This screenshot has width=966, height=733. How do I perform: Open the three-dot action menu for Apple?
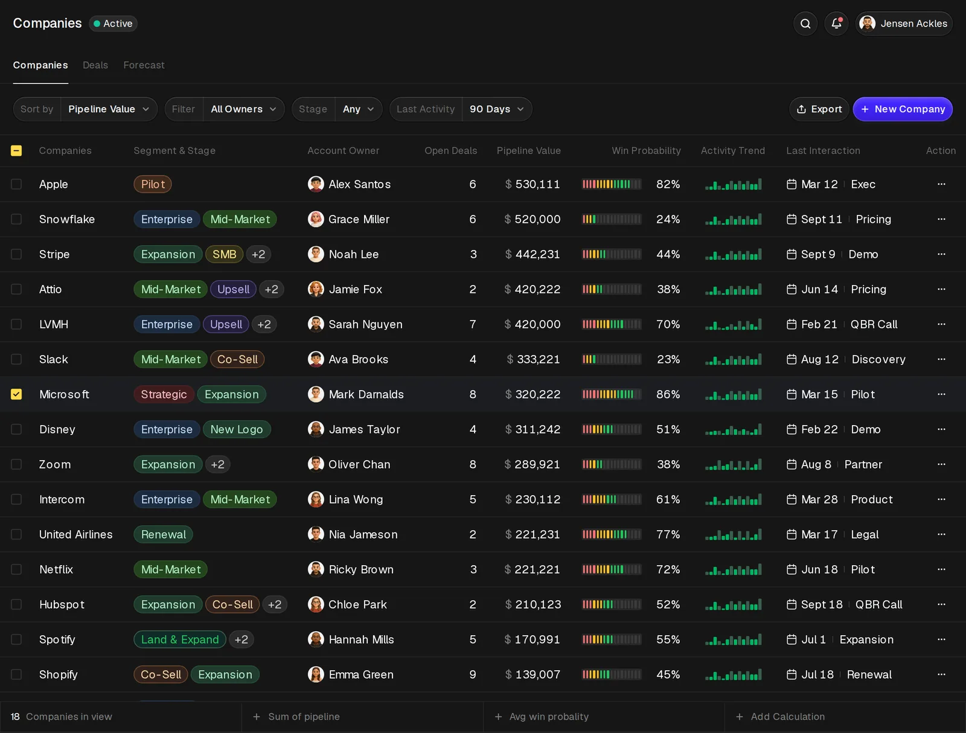[x=941, y=184]
